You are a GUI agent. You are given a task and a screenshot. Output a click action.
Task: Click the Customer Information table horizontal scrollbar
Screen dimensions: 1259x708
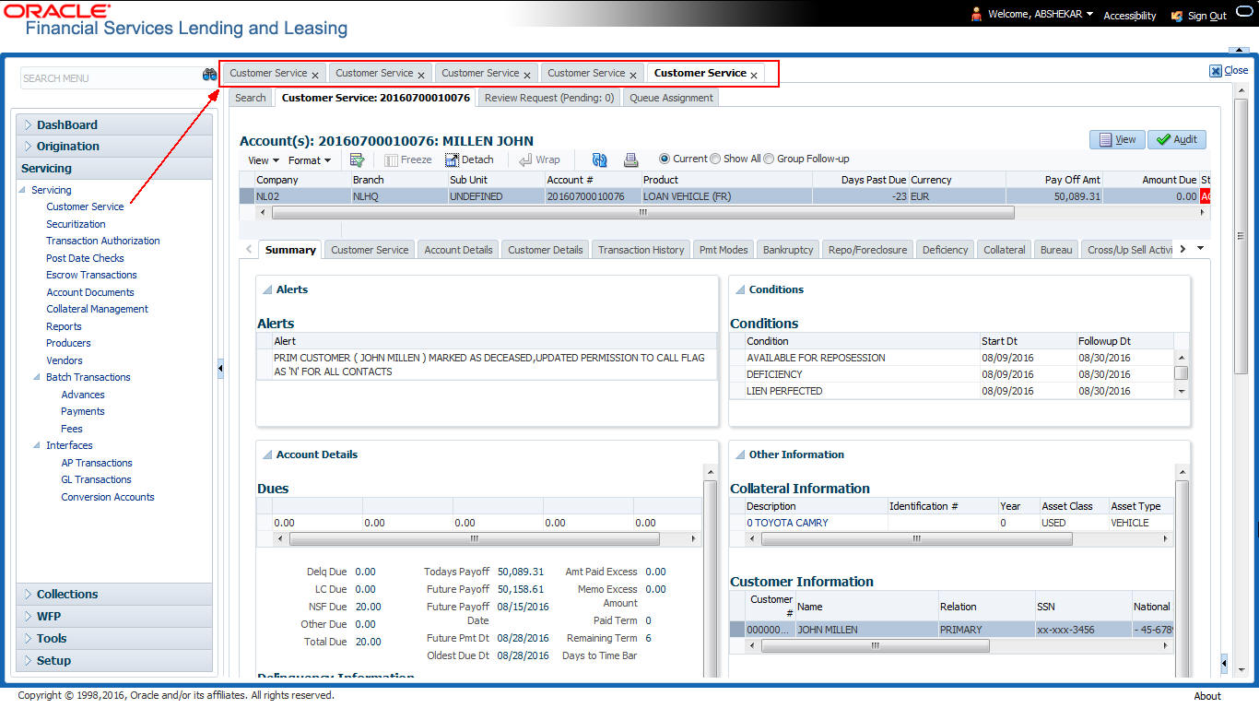[875, 646]
